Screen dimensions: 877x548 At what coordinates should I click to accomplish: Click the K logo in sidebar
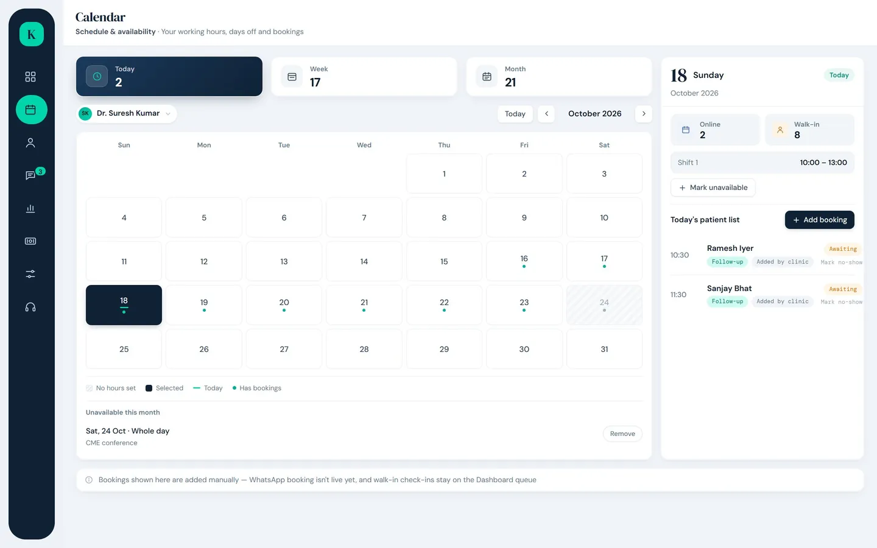pyautogui.click(x=31, y=34)
